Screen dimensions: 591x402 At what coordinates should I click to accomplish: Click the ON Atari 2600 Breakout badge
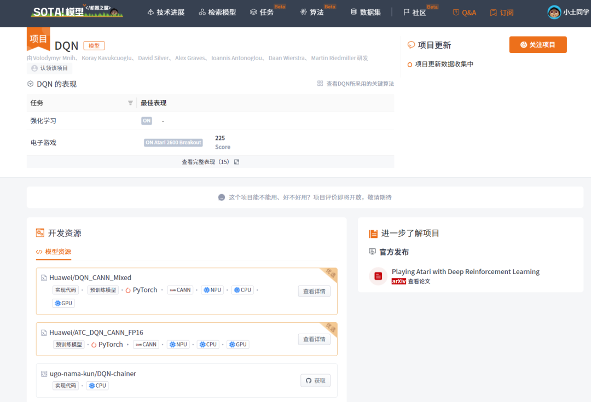click(x=173, y=142)
